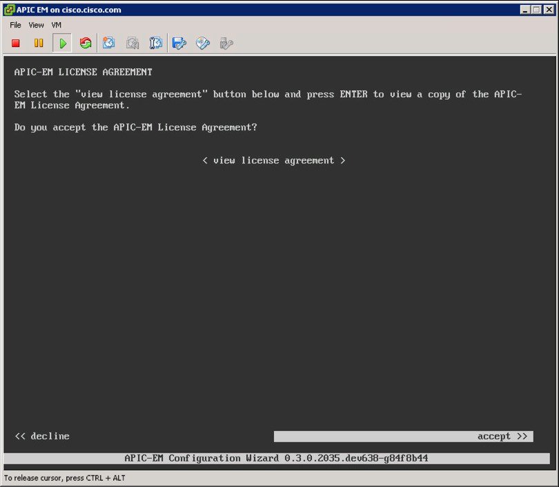Click the USB device connect icon
Image resolution: width=559 pixels, height=487 pixels.
click(x=226, y=43)
